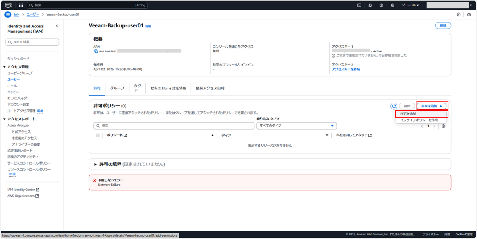Collapse the IAM sidebar with the arrow
The width and height of the screenshot is (477, 239).
click(57, 26)
